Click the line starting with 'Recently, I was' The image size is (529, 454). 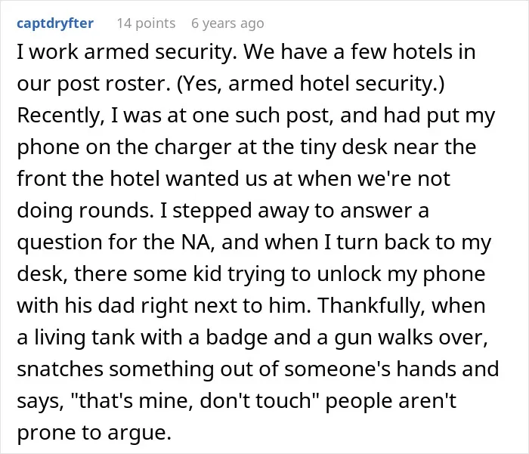[256, 116]
